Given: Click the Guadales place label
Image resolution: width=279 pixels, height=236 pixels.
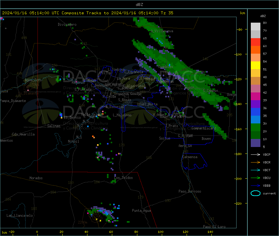Looking at the screenshot, I should point(166,67).
